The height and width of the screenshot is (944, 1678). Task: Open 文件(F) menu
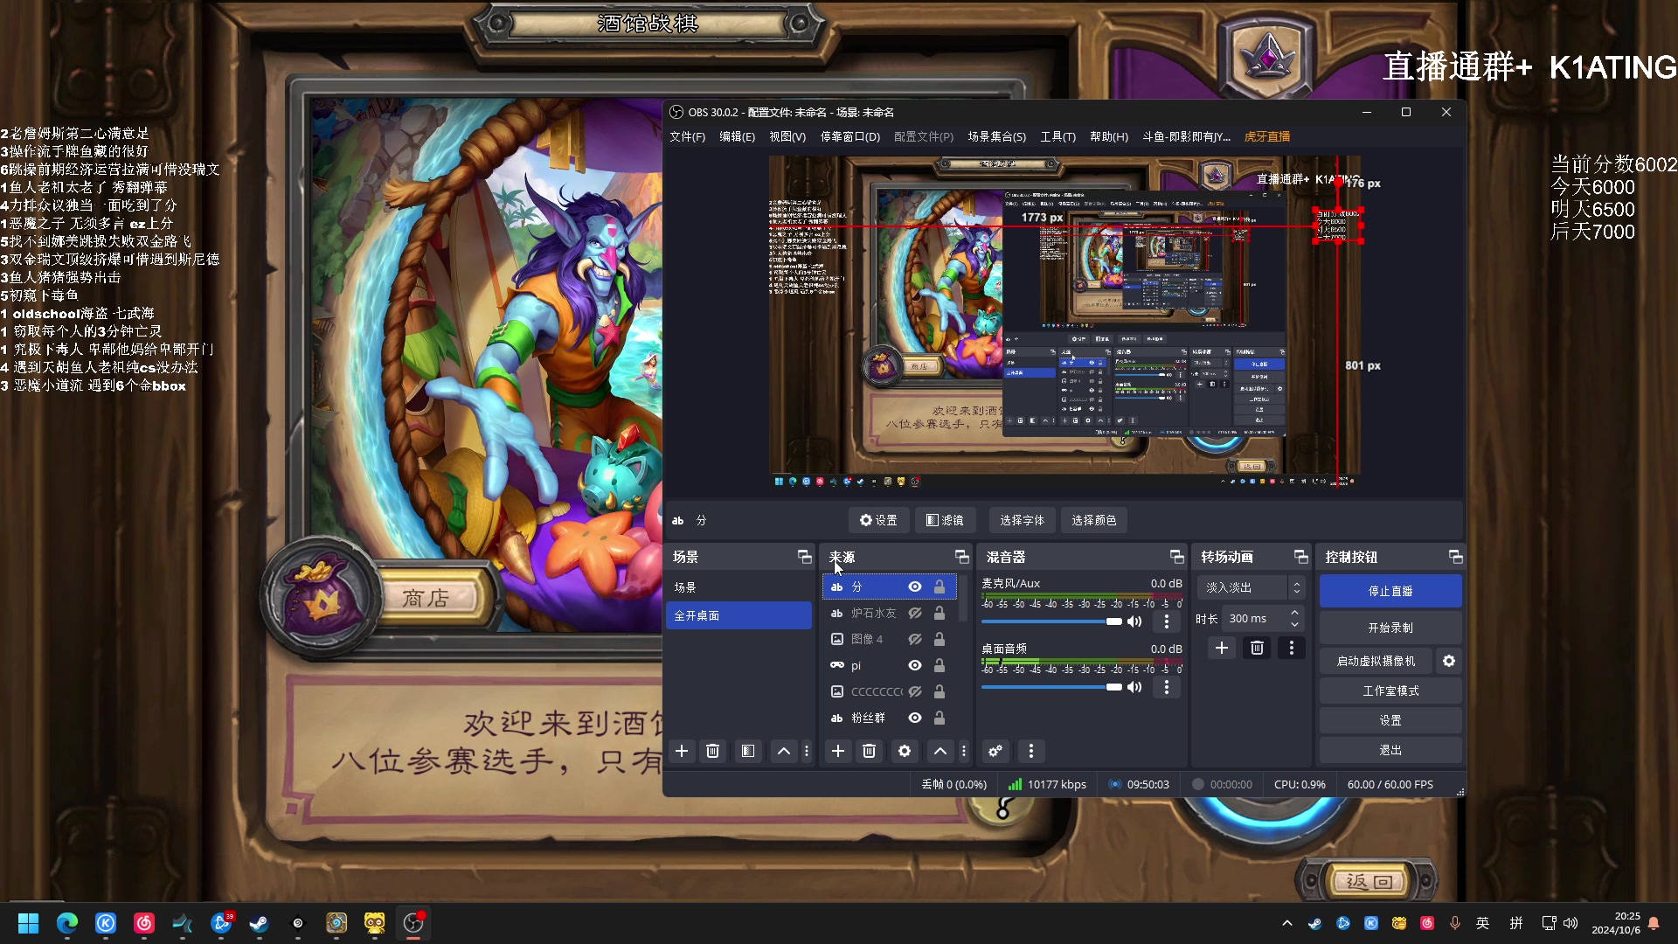(687, 136)
